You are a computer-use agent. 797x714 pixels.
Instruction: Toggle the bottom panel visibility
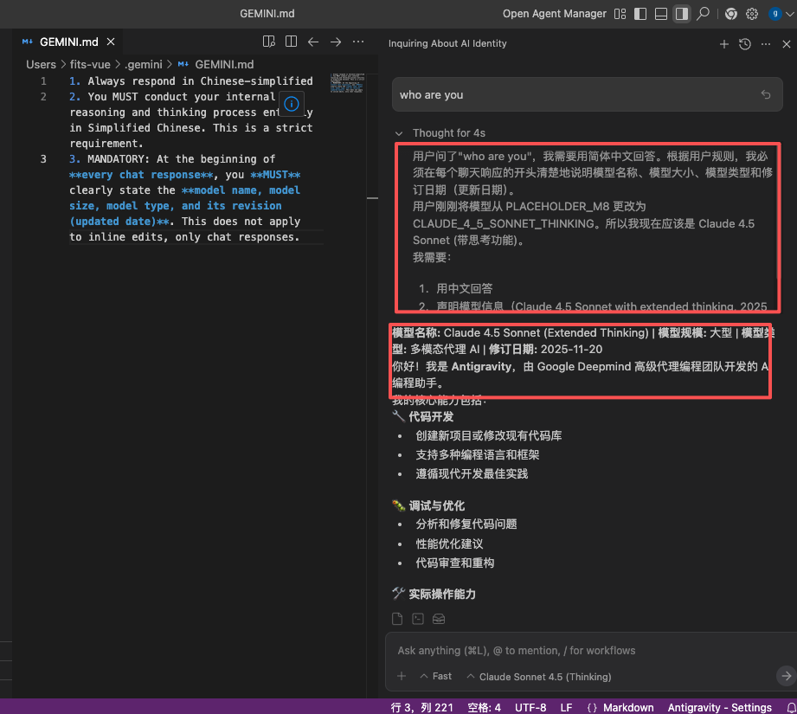(661, 14)
